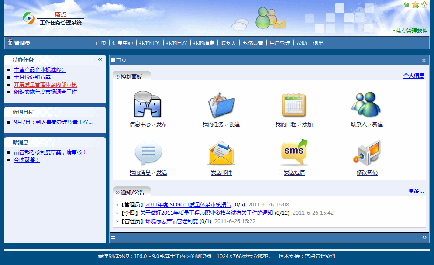Select 用户管理 from the navigation bar
This screenshot has width=434, height=265.
[279, 43]
